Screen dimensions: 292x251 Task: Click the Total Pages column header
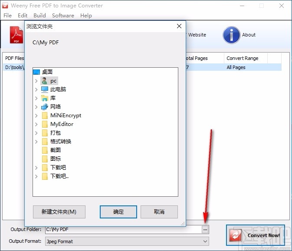pos(205,58)
